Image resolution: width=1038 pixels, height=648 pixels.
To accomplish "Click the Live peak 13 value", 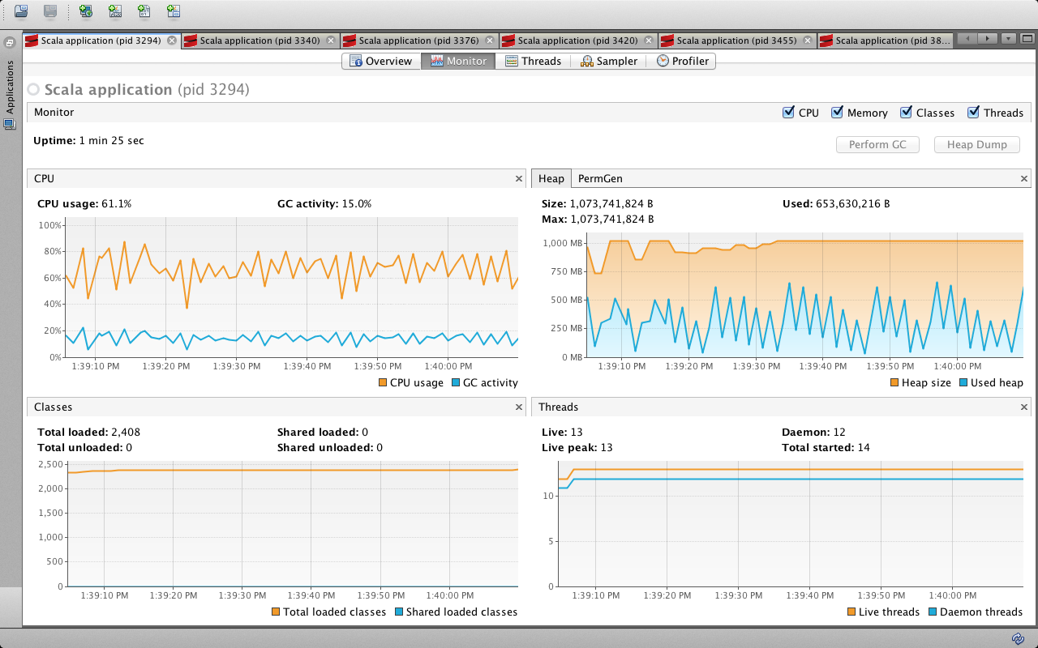I will (x=607, y=448).
